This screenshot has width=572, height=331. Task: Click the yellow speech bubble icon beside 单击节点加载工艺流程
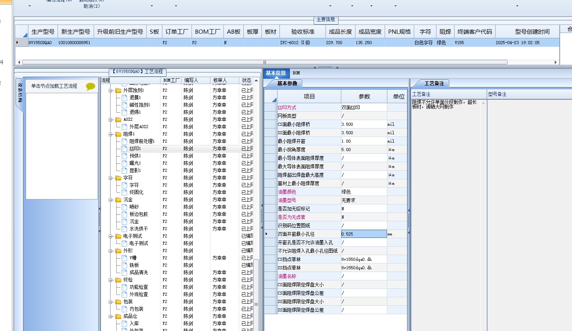pyautogui.click(x=90, y=86)
